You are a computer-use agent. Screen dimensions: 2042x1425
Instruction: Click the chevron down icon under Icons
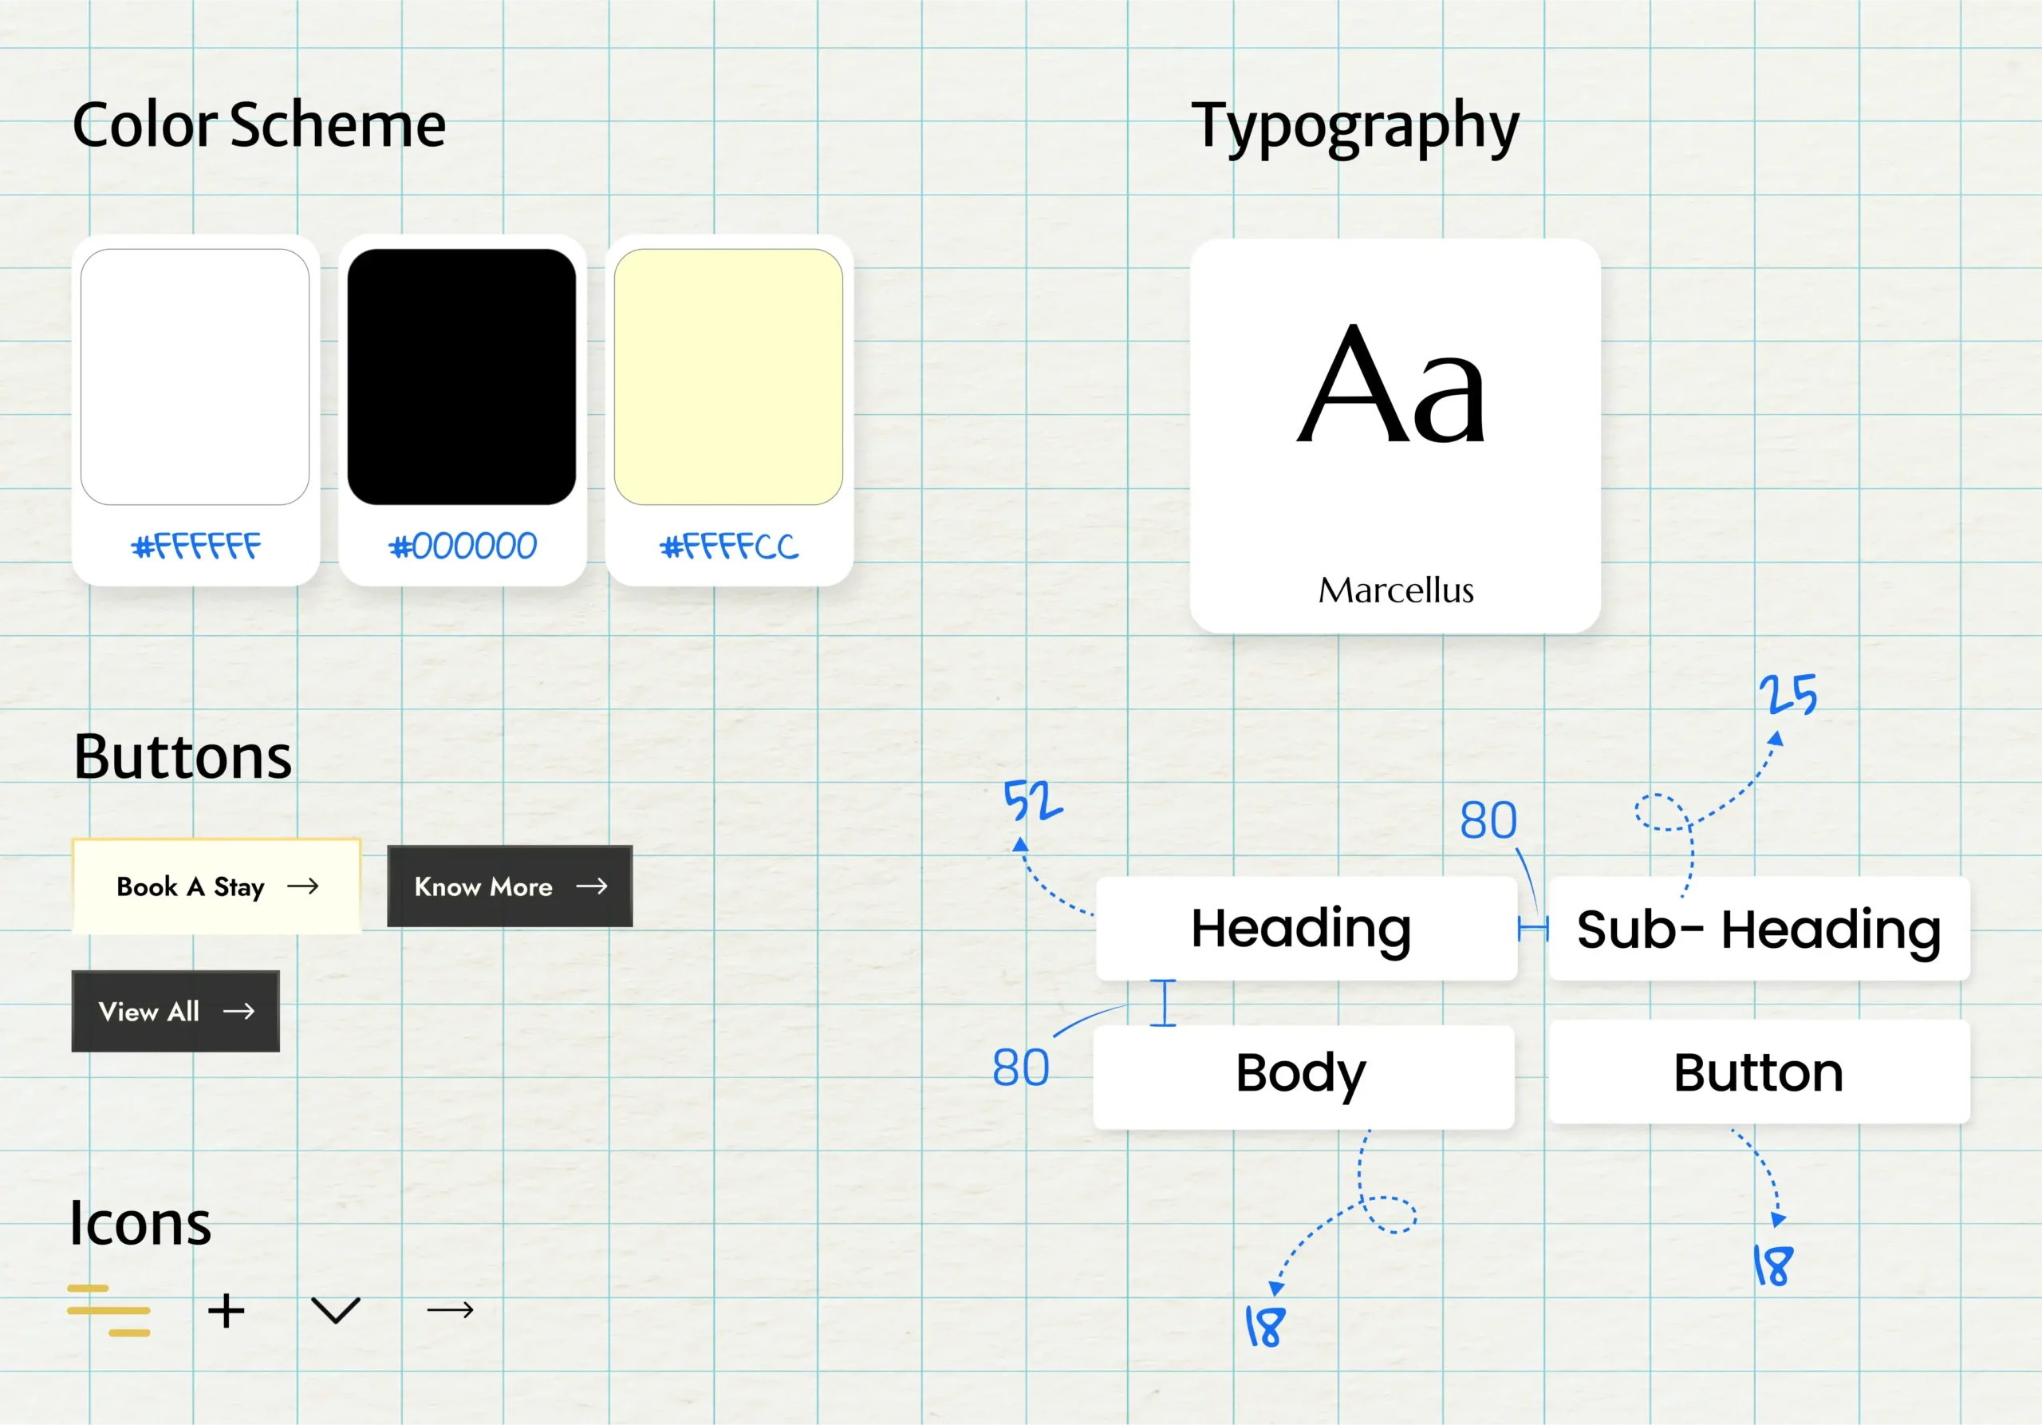[336, 1309]
